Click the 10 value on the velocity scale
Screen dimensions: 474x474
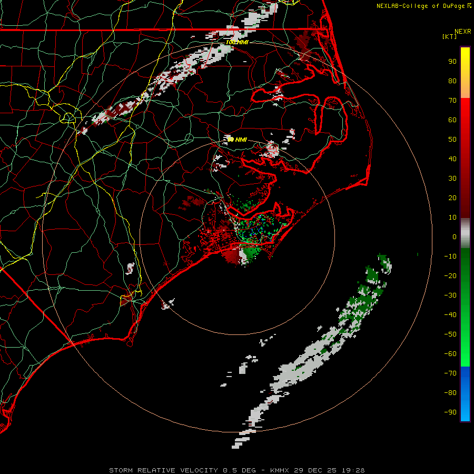coord(452,218)
